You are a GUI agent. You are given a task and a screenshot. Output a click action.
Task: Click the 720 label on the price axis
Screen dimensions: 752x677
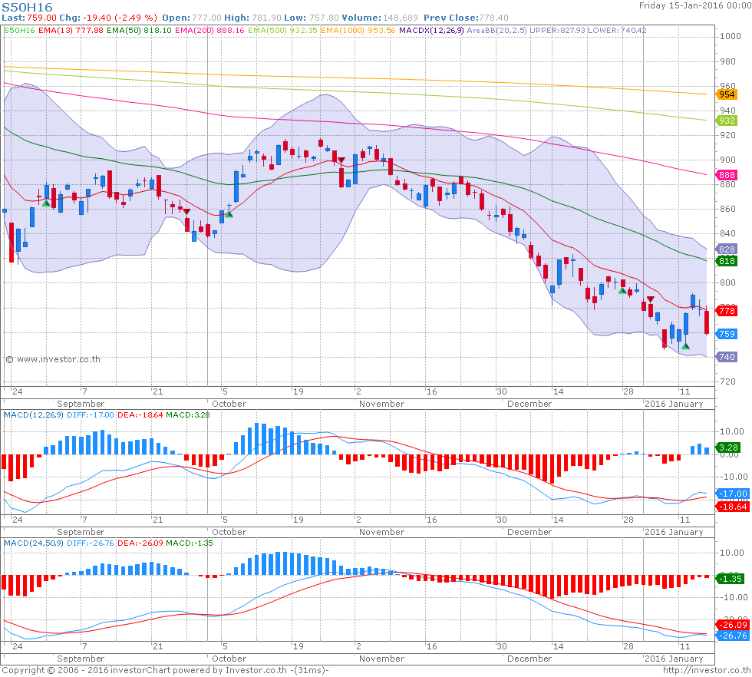tap(727, 382)
